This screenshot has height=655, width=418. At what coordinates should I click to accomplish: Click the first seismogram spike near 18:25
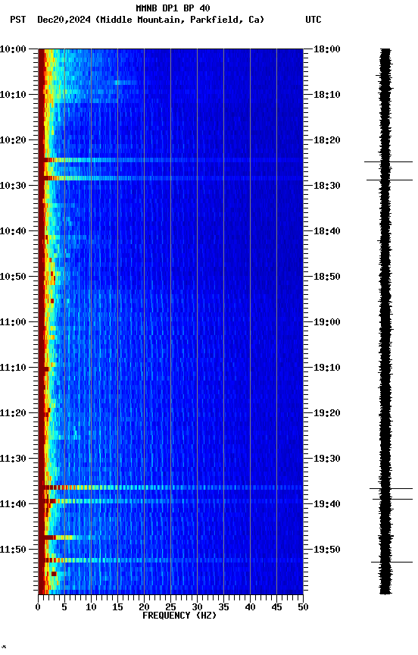point(388,161)
